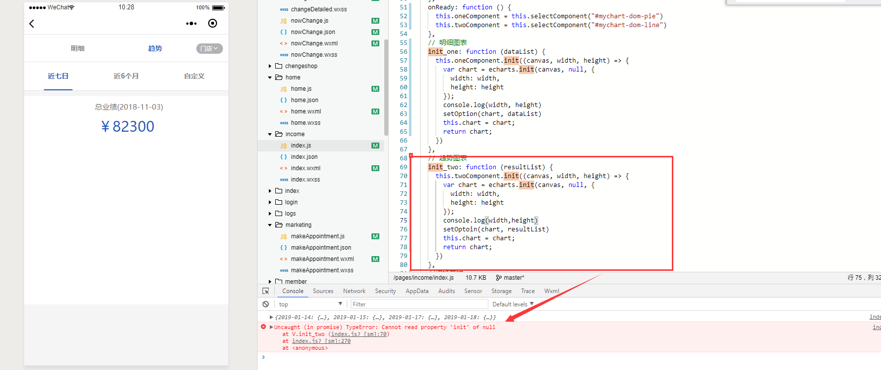This screenshot has height=370, width=881.
Task: Open the Network devtools tab
Action: 354,291
